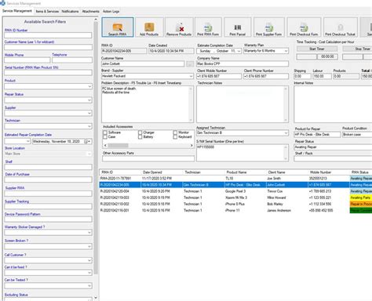Open the Product filter dropdown

[x=89, y=86]
